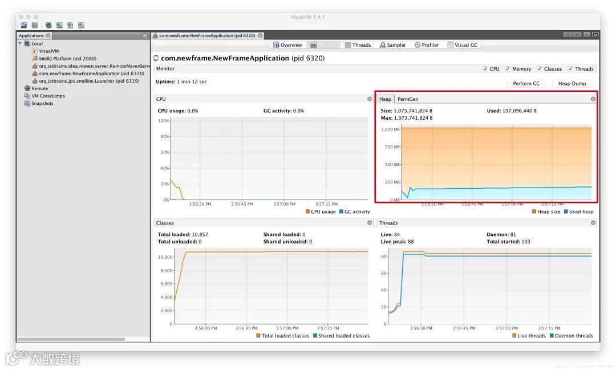Click the Snapshots icon

(27, 103)
